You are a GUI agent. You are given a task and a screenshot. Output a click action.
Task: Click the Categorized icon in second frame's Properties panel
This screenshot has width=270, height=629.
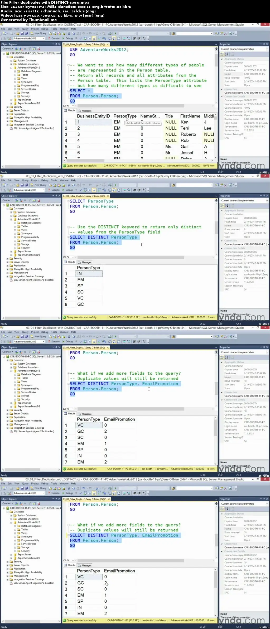pyautogui.click(x=222, y=206)
